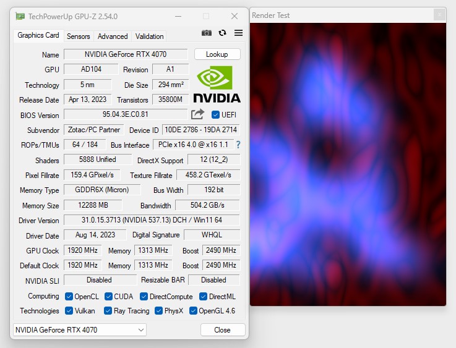Screen dimensions: 456x348
Task: Click the GPU field showing AD104
Action: 91,69
